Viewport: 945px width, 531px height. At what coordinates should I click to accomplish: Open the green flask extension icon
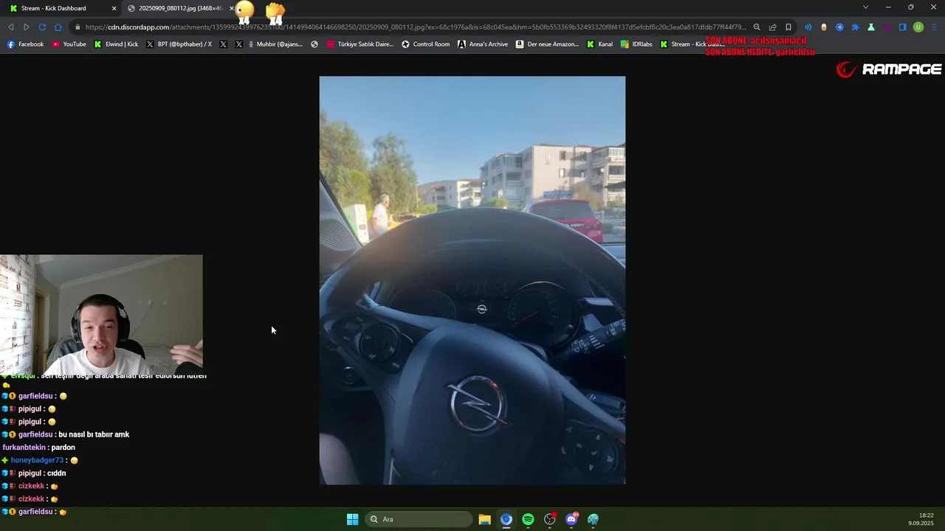871,27
